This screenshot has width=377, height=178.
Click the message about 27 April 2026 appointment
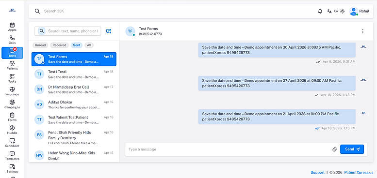coord(277,83)
